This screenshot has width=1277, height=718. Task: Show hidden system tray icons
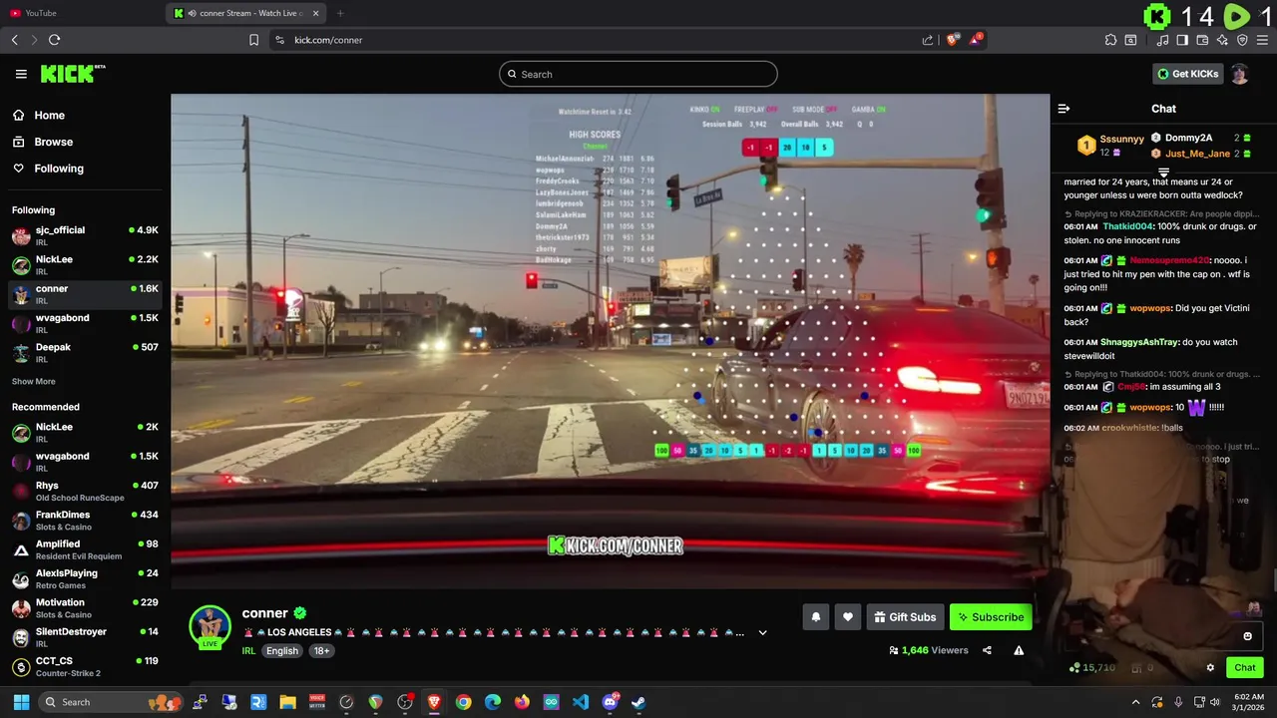pos(1135,702)
